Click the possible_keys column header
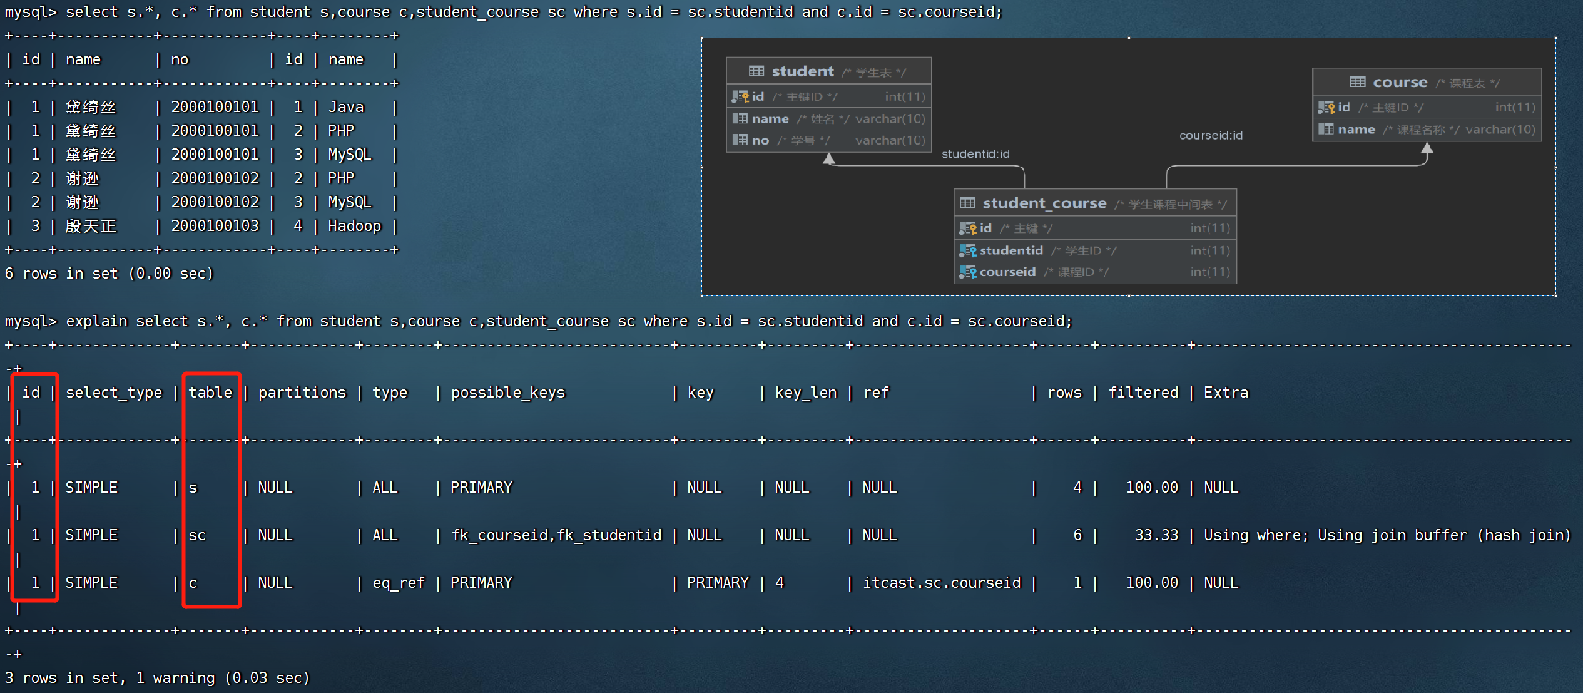This screenshot has width=1583, height=693. [508, 393]
